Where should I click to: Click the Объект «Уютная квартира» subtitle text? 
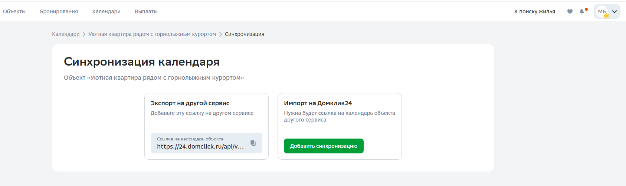click(154, 78)
